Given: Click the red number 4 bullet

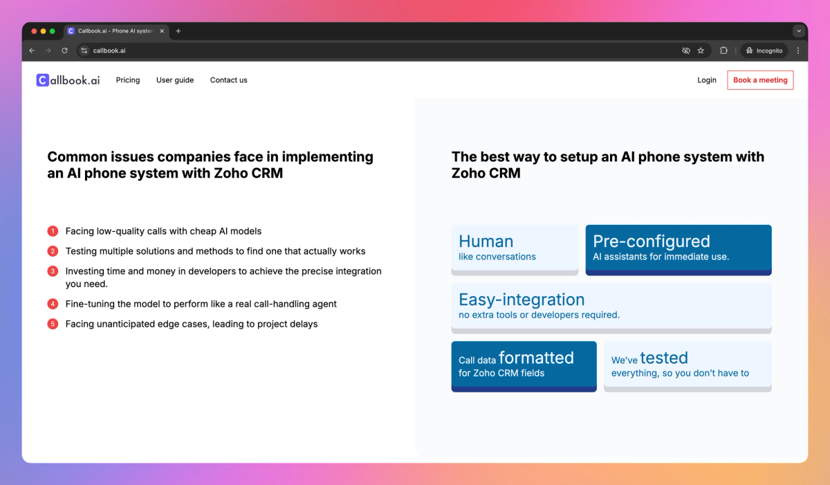Looking at the screenshot, I should (53, 304).
